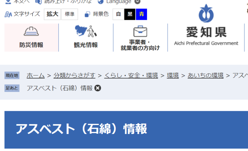Open the あいちの環境 breadcrumb link
The image size is (248, 151).
tap(206, 75)
